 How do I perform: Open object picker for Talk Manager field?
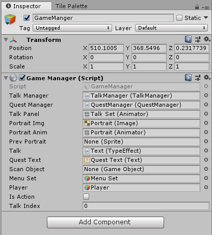coord(206,96)
